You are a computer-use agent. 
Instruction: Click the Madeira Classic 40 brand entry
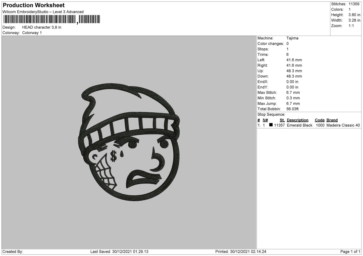pyautogui.click(x=343, y=125)
